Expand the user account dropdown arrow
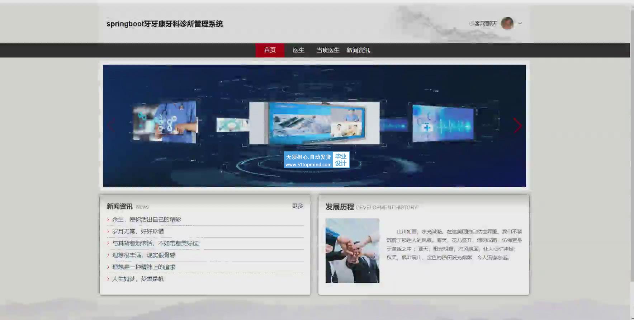 pyautogui.click(x=520, y=24)
